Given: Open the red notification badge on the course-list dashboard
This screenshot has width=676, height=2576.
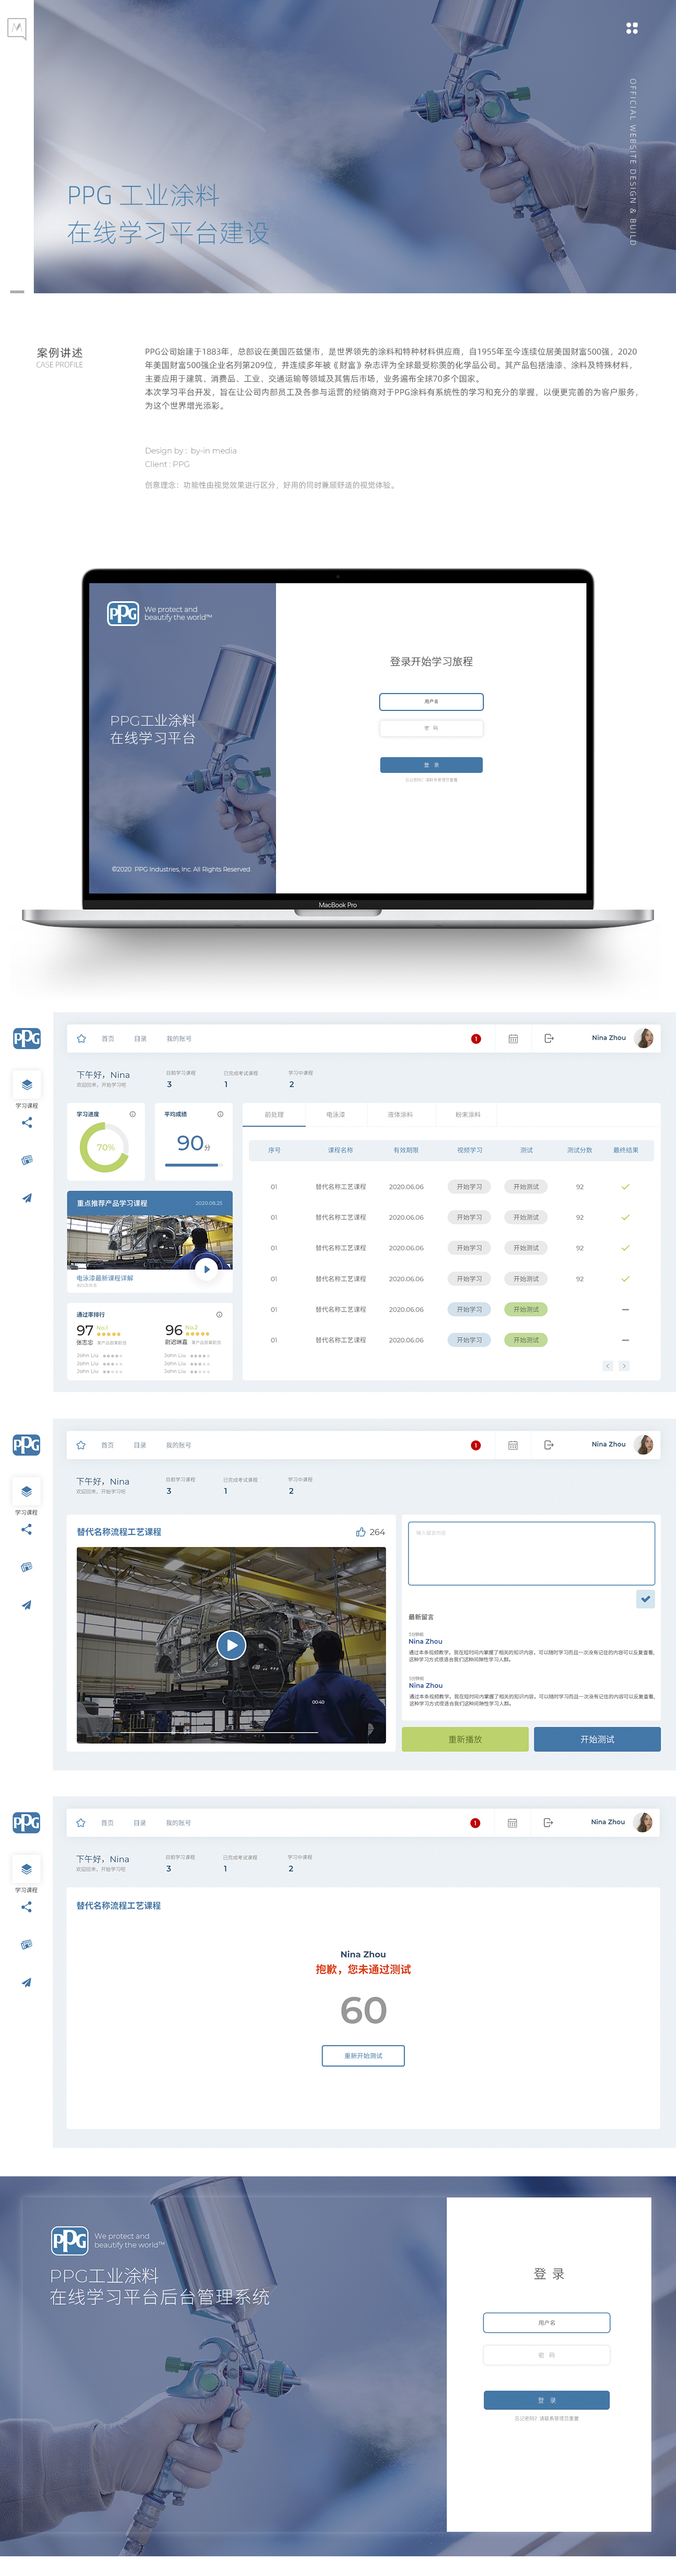Looking at the screenshot, I should 476,1038.
